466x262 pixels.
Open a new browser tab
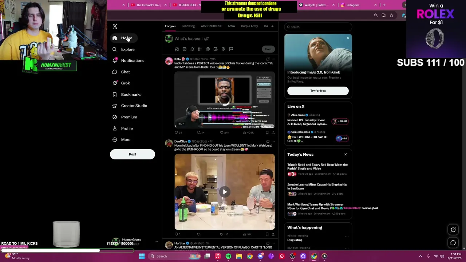tap(384, 5)
